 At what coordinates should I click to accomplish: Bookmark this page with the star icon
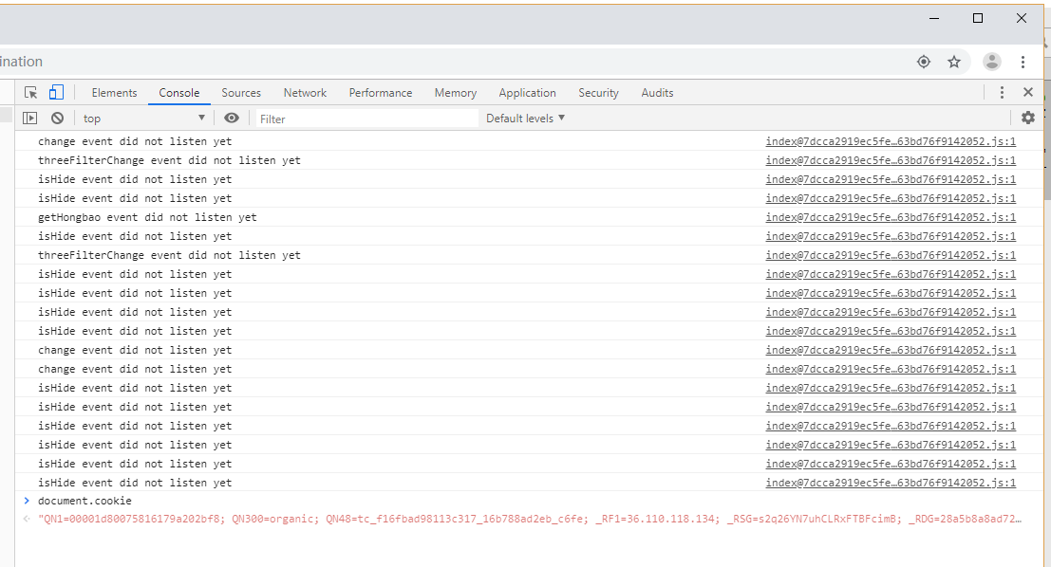[x=954, y=62]
